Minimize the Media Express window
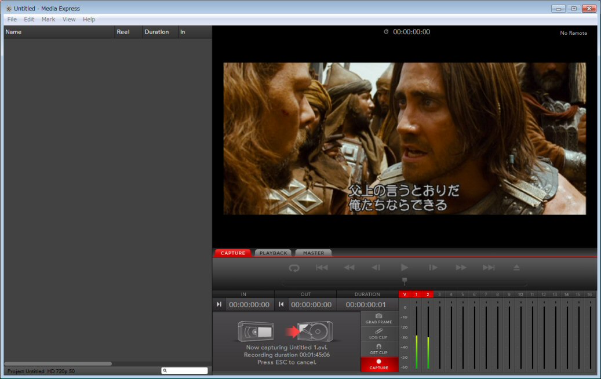 pos(558,9)
